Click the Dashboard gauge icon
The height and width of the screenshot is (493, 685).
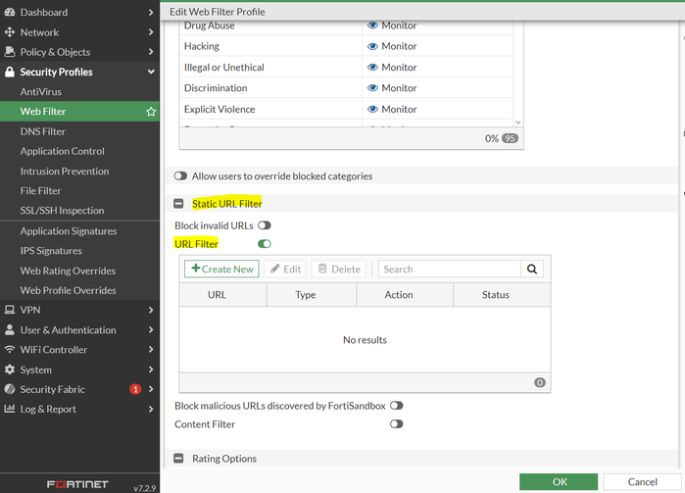pos(10,12)
